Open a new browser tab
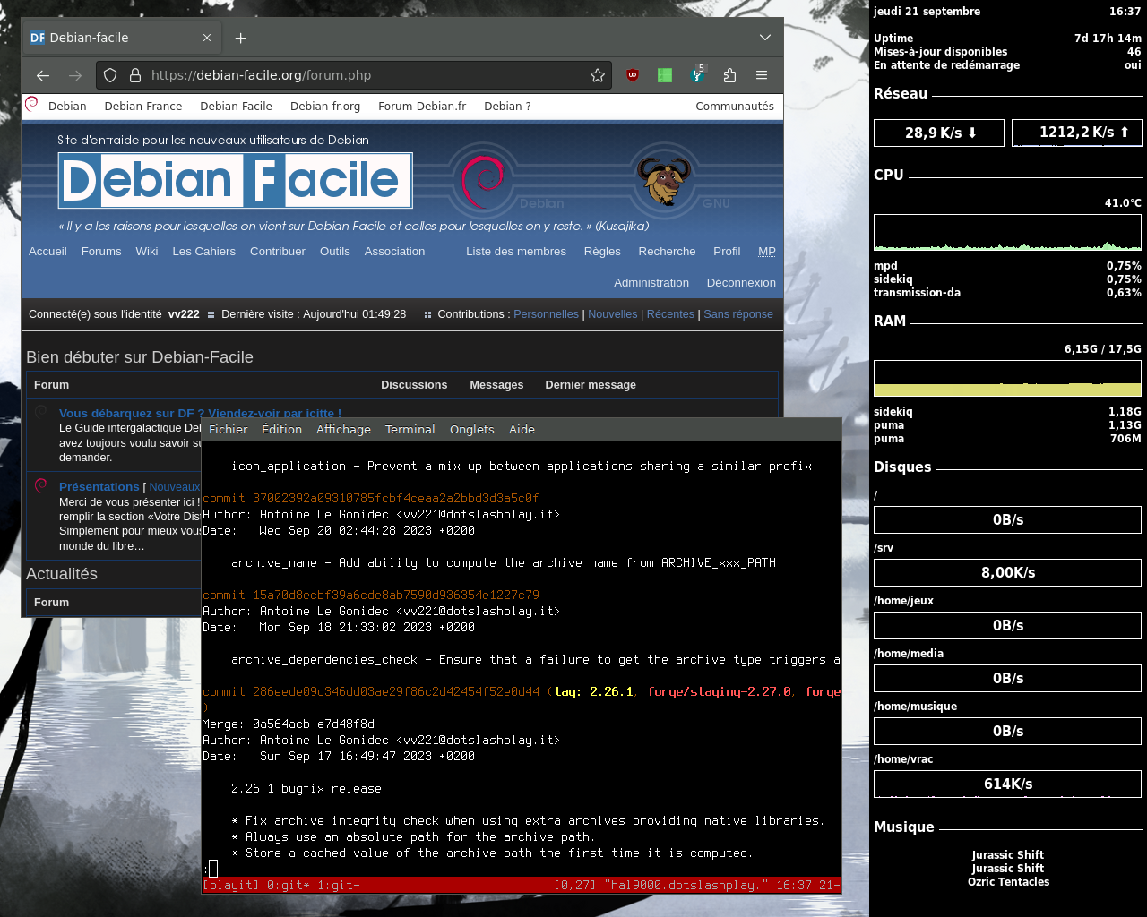Image resolution: width=1147 pixels, height=917 pixels. 240,38
